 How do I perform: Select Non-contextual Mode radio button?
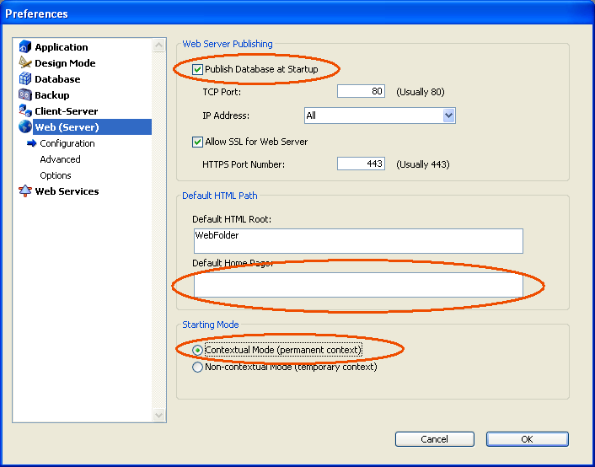click(x=198, y=367)
